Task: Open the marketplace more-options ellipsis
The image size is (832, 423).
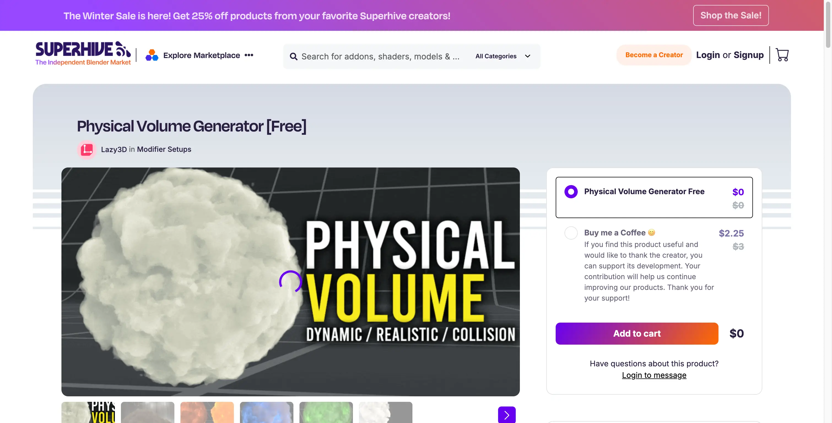Action: (249, 55)
